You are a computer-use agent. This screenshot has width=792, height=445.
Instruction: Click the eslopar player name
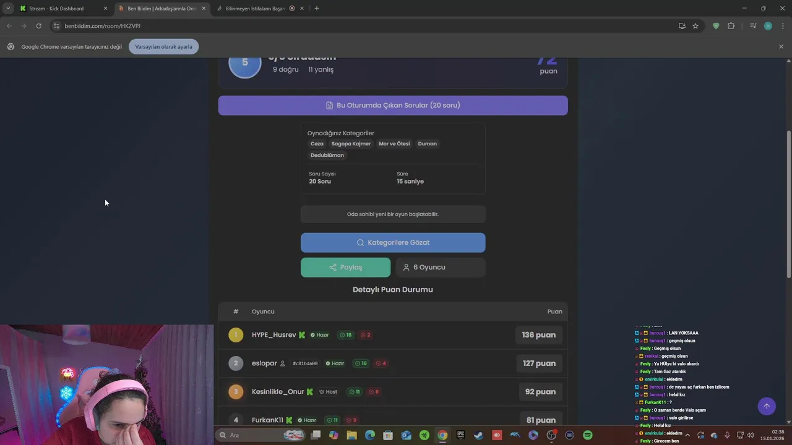click(264, 363)
